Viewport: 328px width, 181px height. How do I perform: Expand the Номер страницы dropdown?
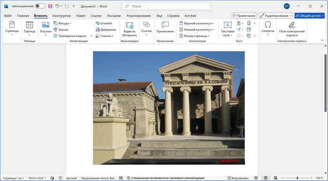click(x=209, y=36)
